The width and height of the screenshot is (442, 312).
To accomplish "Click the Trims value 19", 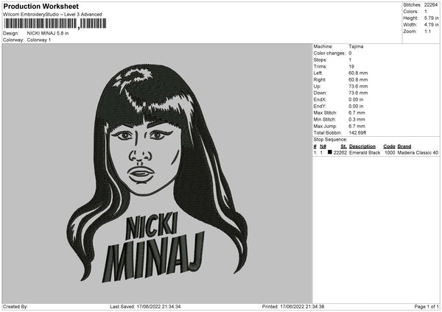I will 351,67.
